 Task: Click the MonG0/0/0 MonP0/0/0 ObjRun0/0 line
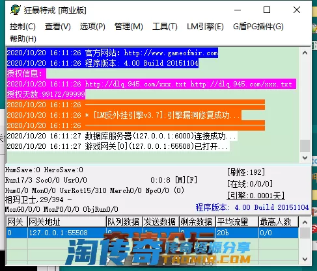pyautogui.click(x=62, y=209)
